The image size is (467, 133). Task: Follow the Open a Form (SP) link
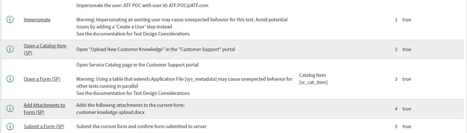pos(42,79)
